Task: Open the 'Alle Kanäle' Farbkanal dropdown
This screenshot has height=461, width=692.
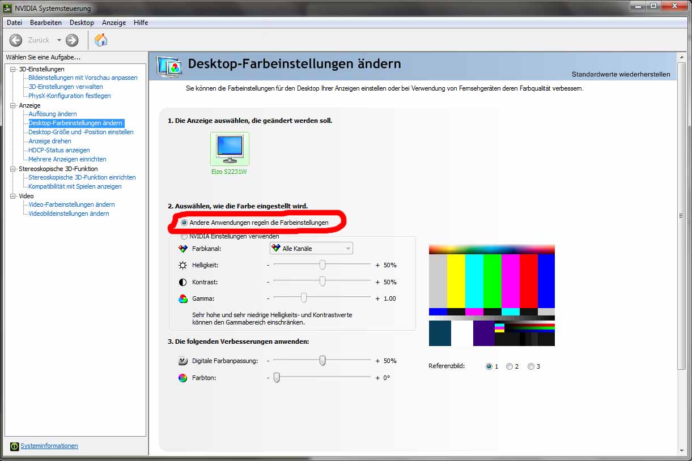Action: [311, 248]
